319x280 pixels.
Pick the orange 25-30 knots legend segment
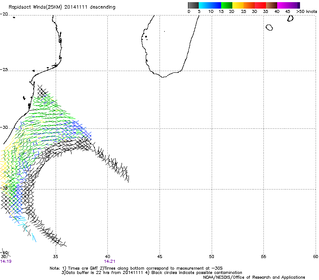point(249,5)
